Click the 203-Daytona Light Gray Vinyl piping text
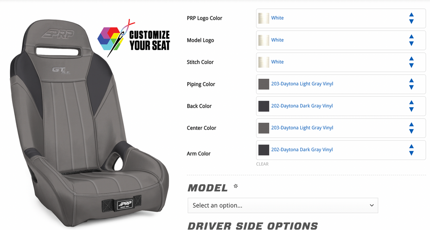The width and height of the screenshot is (430, 230). point(302,84)
